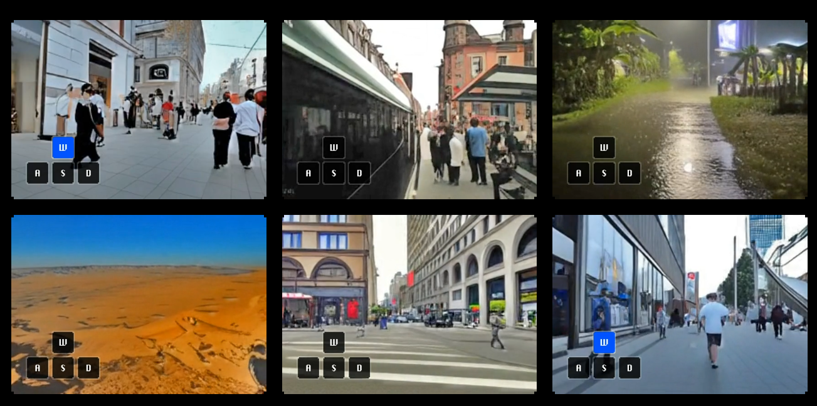Click the S key in the crosswalk street video

pos(334,368)
